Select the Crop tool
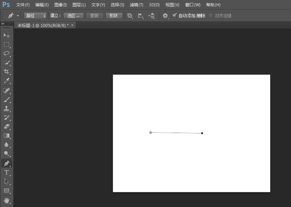This screenshot has height=207, width=291. point(6,72)
